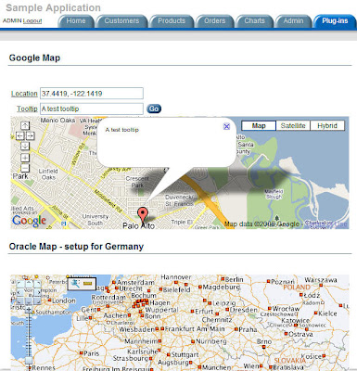Zoom in on the Google map

25,158
